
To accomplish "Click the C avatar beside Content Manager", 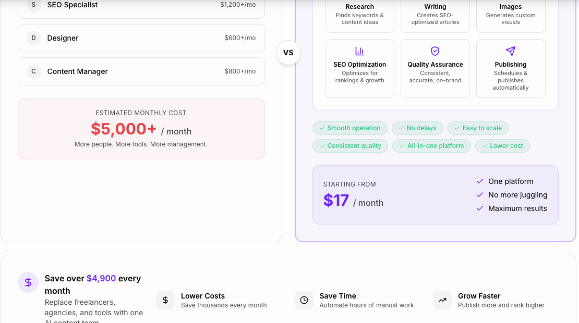I will [33, 71].
